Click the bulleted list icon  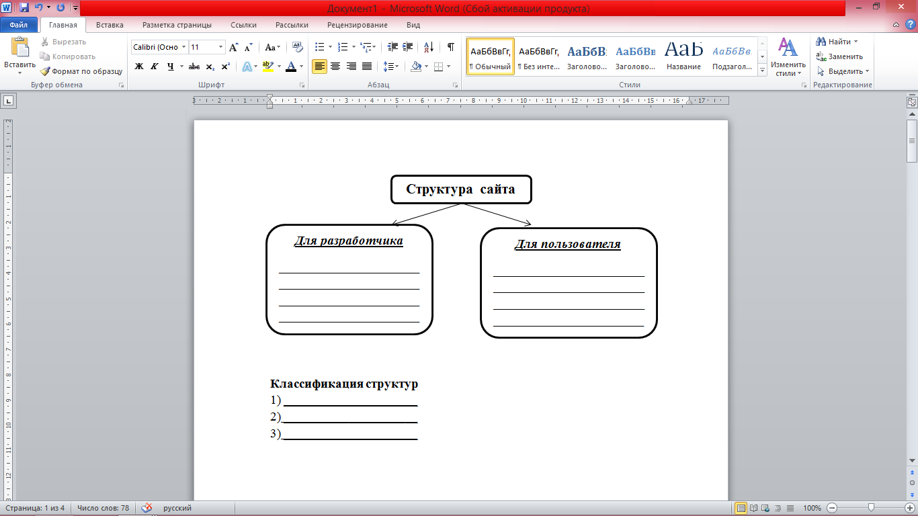pyautogui.click(x=320, y=47)
